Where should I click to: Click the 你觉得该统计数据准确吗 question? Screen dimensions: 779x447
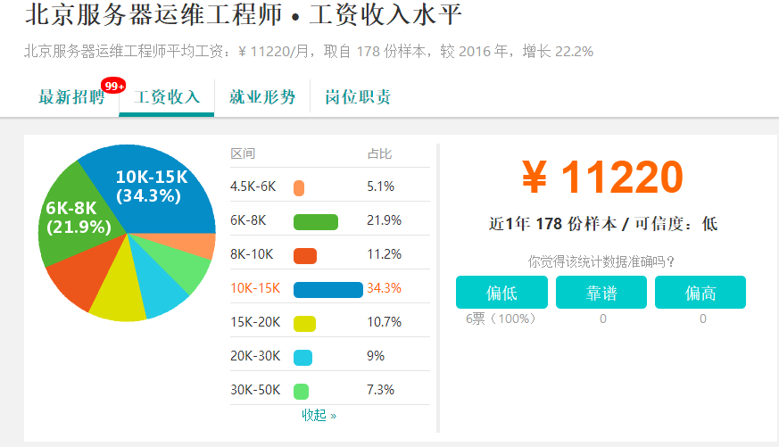click(601, 261)
